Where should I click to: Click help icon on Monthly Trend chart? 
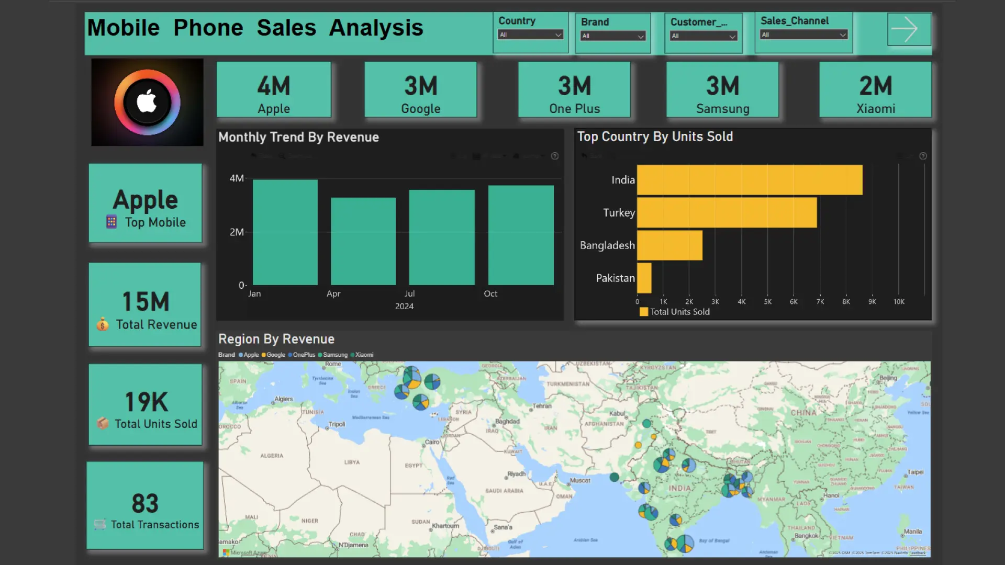click(x=555, y=156)
